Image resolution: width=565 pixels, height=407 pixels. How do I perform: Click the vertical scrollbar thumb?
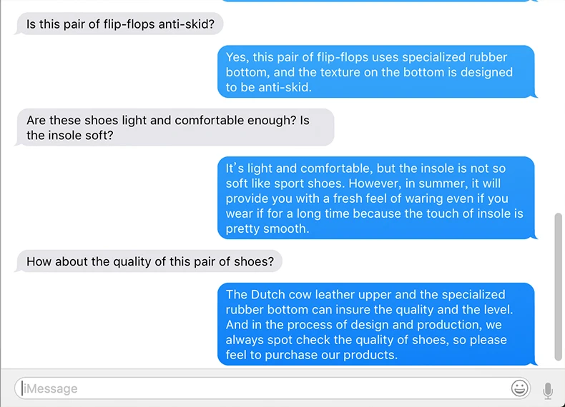point(558,286)
